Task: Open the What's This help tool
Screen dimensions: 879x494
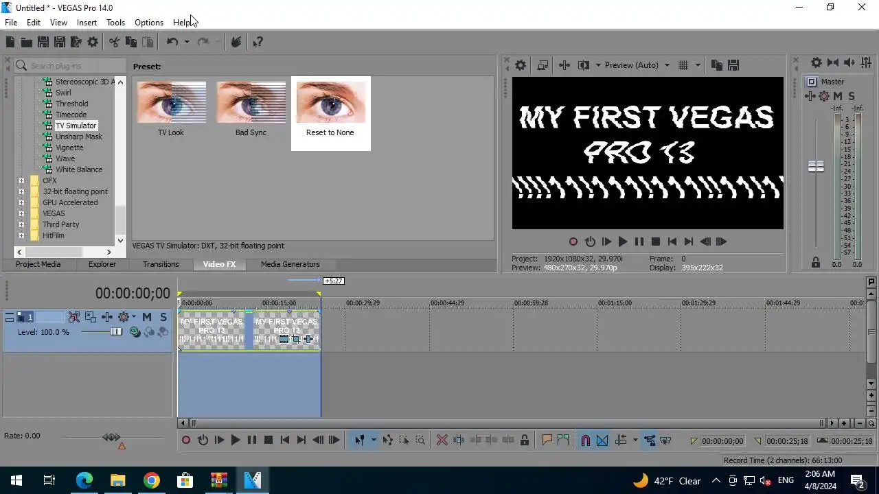Action: pos(258,43)
